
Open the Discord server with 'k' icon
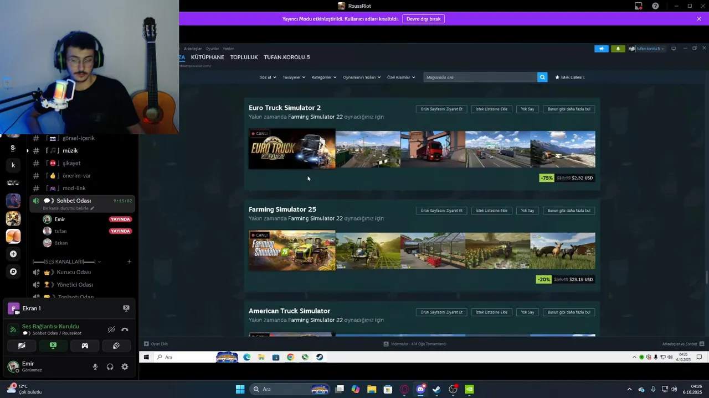(x=13, y=165)
